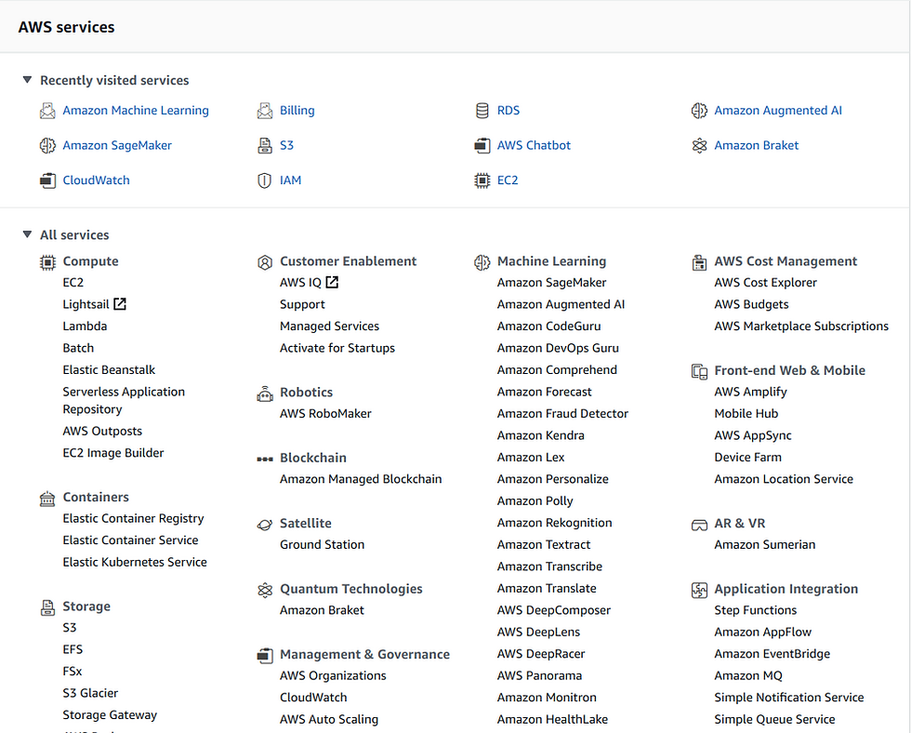Click the Billing icon in recently visited
This screenshot has height=733, width=911.
(x=265, y=111)
